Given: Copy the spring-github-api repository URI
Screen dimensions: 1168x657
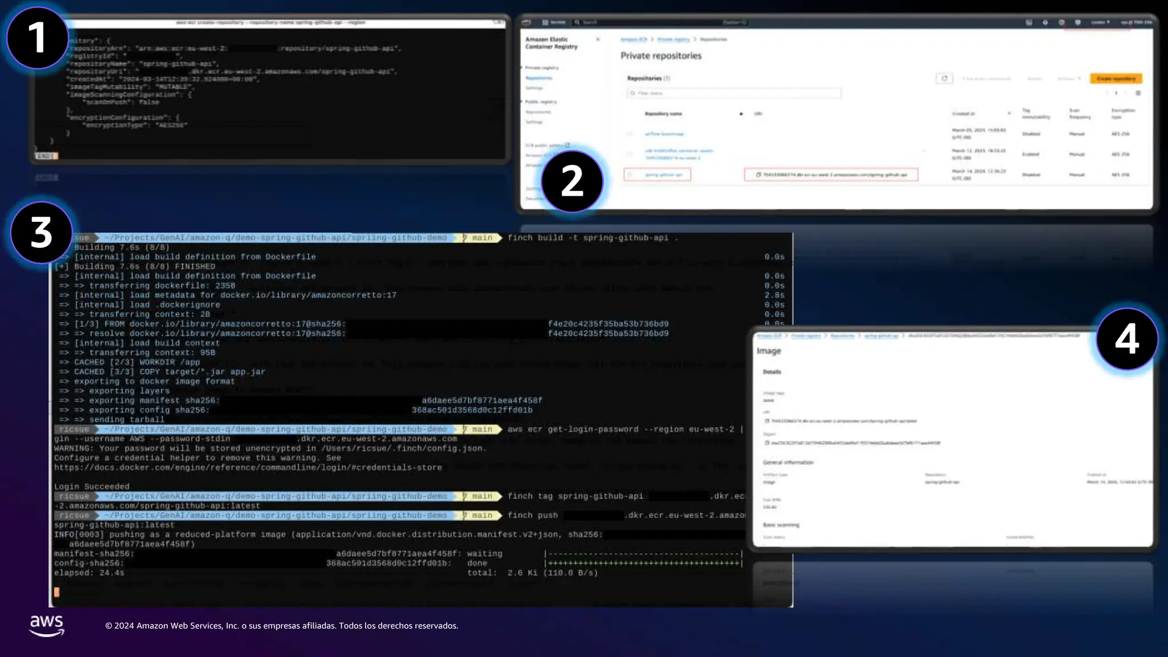Looking at the screenshot, I should [758, 175].
